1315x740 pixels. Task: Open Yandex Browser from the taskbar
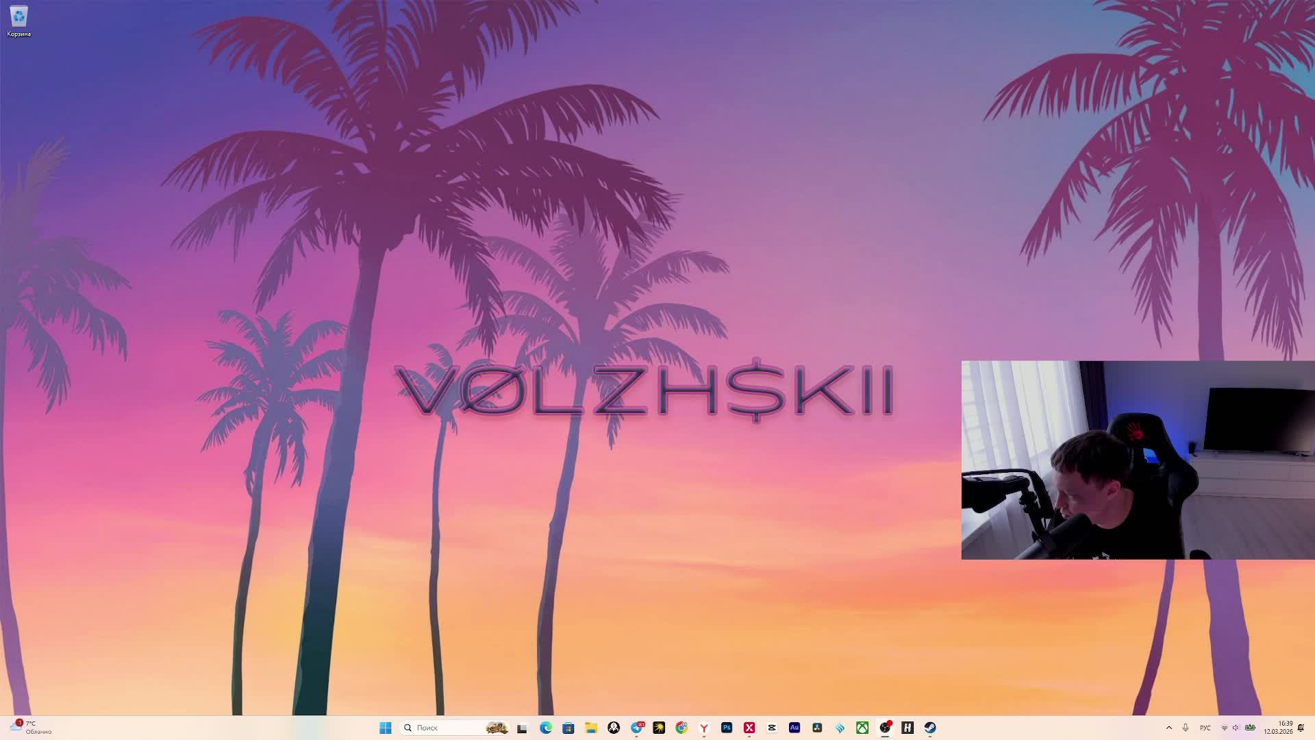[x=704, y=728]
